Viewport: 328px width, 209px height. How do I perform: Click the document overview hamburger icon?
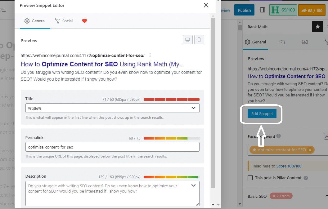3,10
